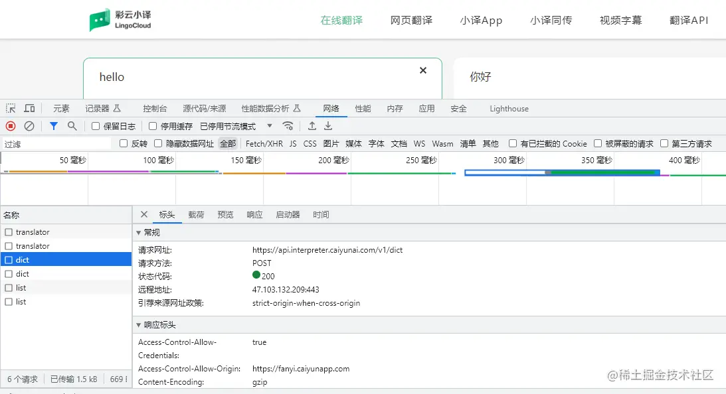This screenshot has width=726, height=394.
Task: Filter requests by WS
Action: pos(419,144)
